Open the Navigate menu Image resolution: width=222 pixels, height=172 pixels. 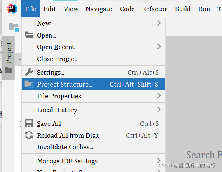[99, 9]
